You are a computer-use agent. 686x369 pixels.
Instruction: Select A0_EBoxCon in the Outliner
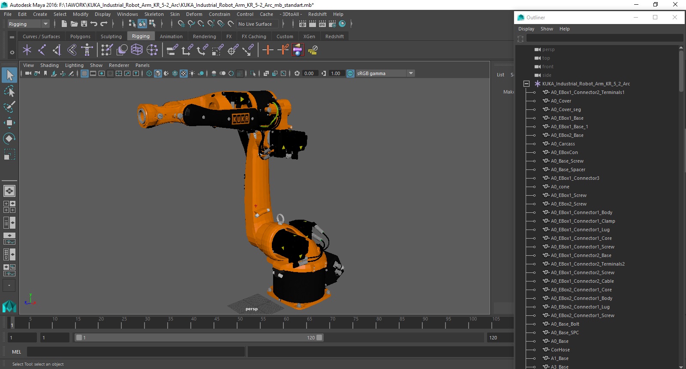pyautogui.click(x=564, y=152)
